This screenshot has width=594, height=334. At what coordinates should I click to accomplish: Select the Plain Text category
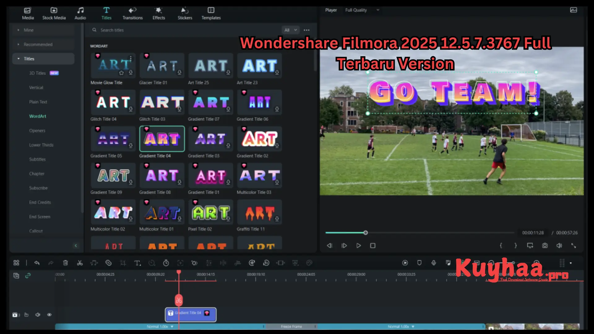click(38, 102)
